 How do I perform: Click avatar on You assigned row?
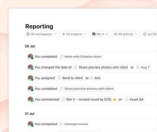pos(30,78)
